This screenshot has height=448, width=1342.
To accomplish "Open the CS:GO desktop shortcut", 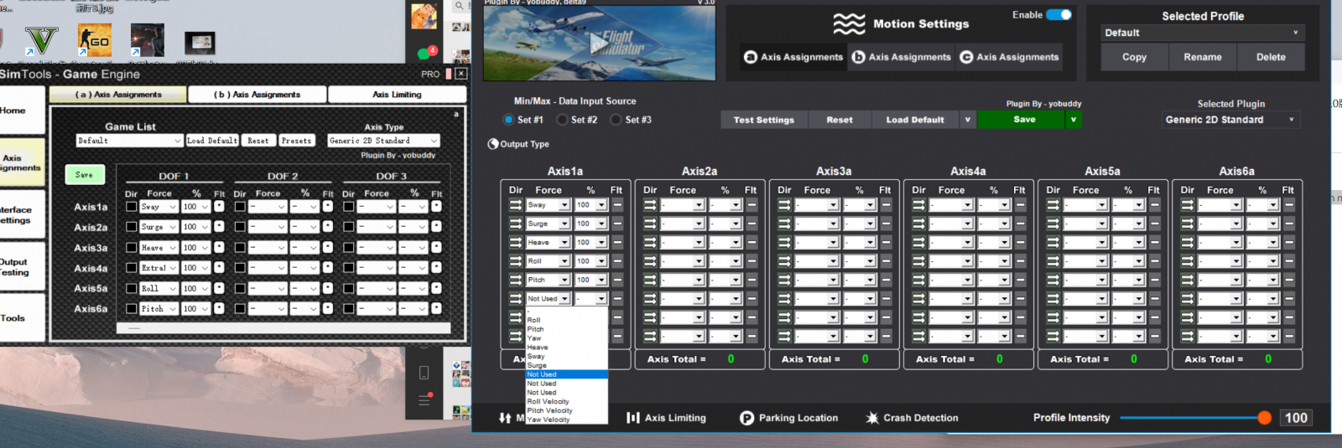I will click(x=94, y=40).
